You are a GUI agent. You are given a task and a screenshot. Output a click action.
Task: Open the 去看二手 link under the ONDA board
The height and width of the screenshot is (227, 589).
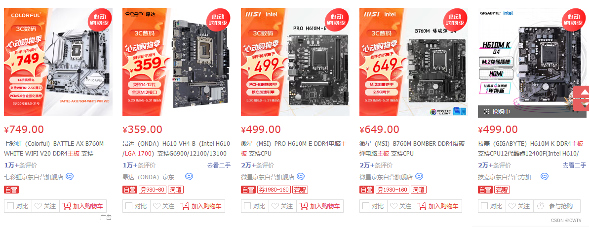click(219, 165)
